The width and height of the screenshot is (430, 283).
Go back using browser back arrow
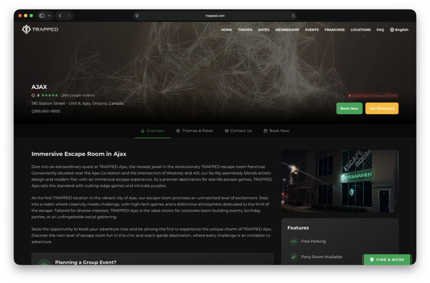pyautogui.click(x=60, y=16)
